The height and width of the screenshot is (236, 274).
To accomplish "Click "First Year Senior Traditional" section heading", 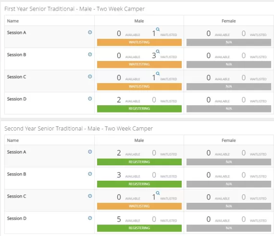I will tap(75, 9).
